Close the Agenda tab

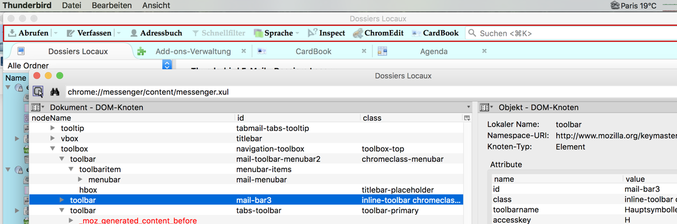484,51
